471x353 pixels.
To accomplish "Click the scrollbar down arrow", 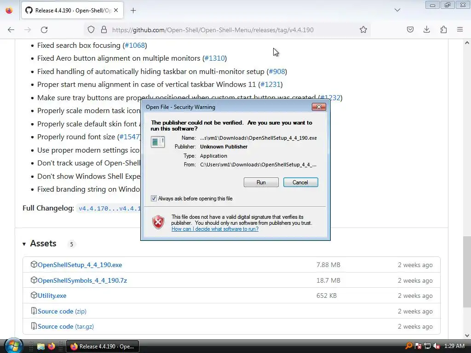I will [467, 336].
